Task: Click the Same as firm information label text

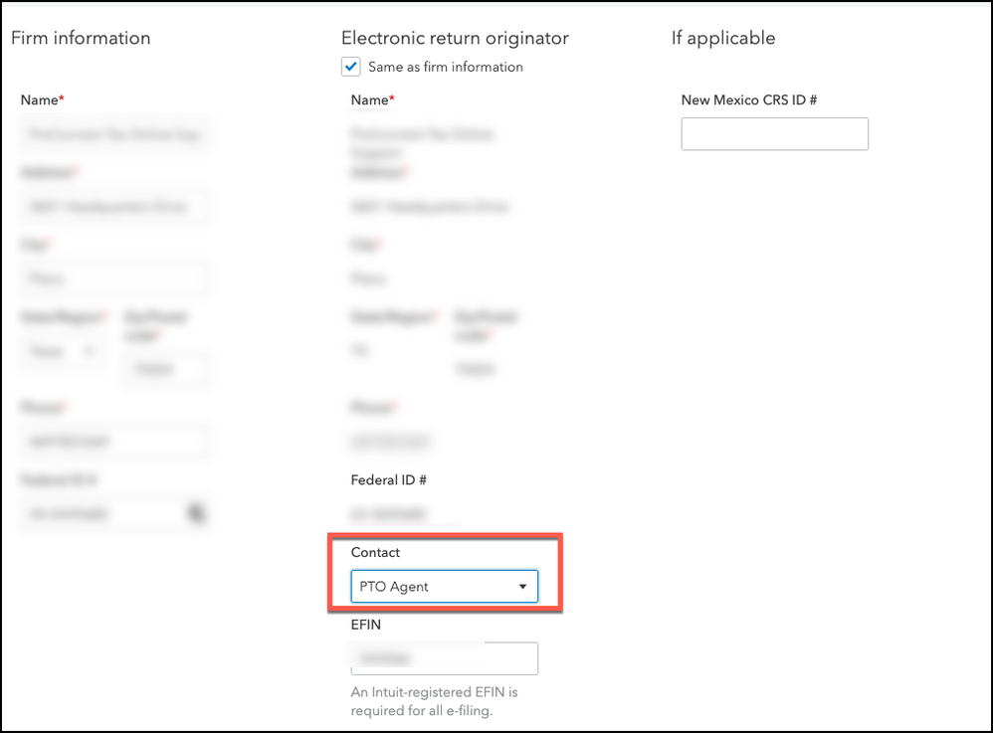Action: [x=445, y=67]
